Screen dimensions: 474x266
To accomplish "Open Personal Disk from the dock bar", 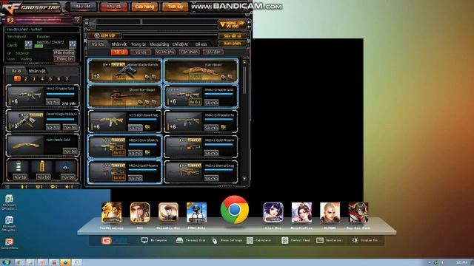I will (191, 240).
